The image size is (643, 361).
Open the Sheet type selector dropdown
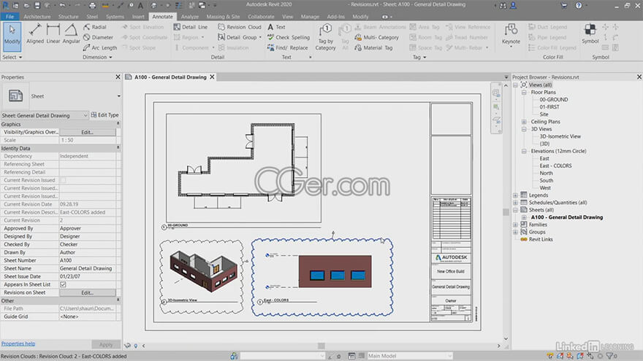click(118, 96)
